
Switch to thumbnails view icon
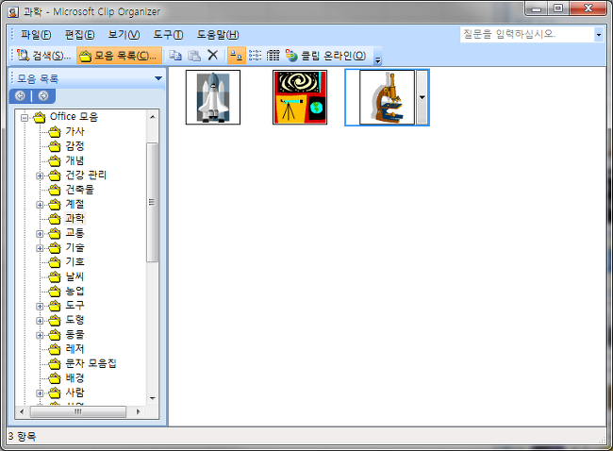point(236,56)
